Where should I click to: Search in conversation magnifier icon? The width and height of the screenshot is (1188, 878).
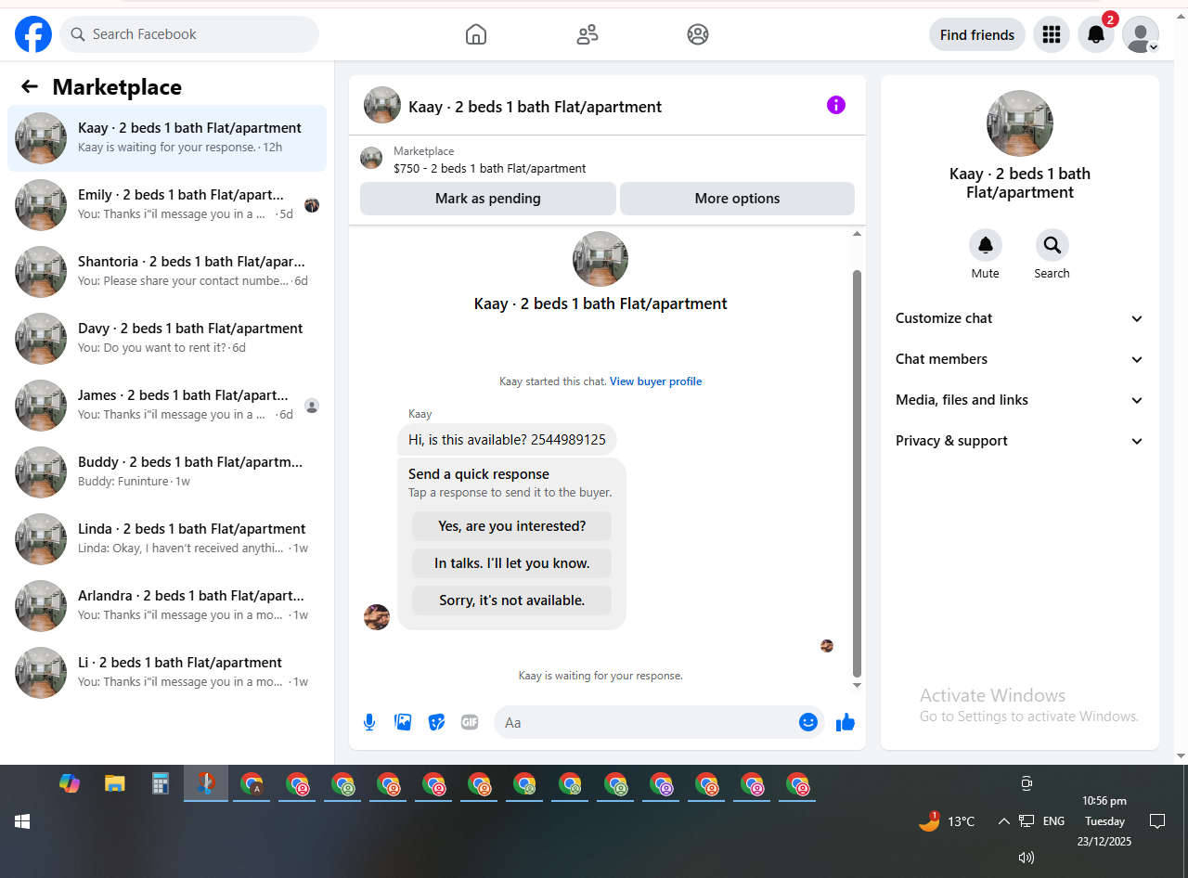click(x=1052, y=245)
